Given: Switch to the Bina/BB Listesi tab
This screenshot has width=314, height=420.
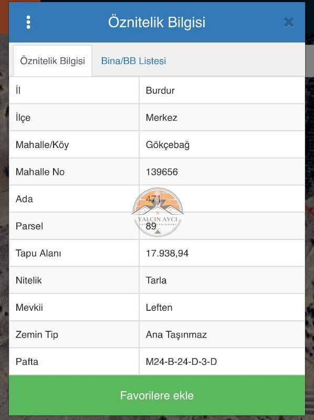Looking at the screenshot, I should pyautogui.click(x=133, y=61).
